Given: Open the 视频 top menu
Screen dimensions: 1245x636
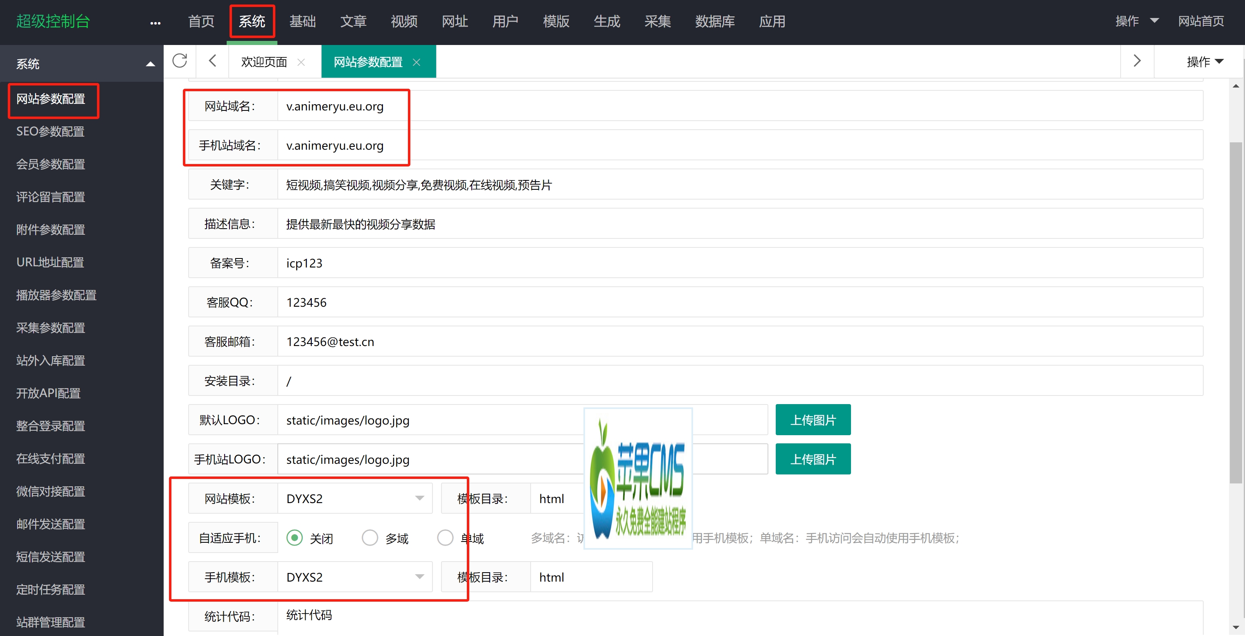Looking at the screenshot, I should click(x=404, y=21).
